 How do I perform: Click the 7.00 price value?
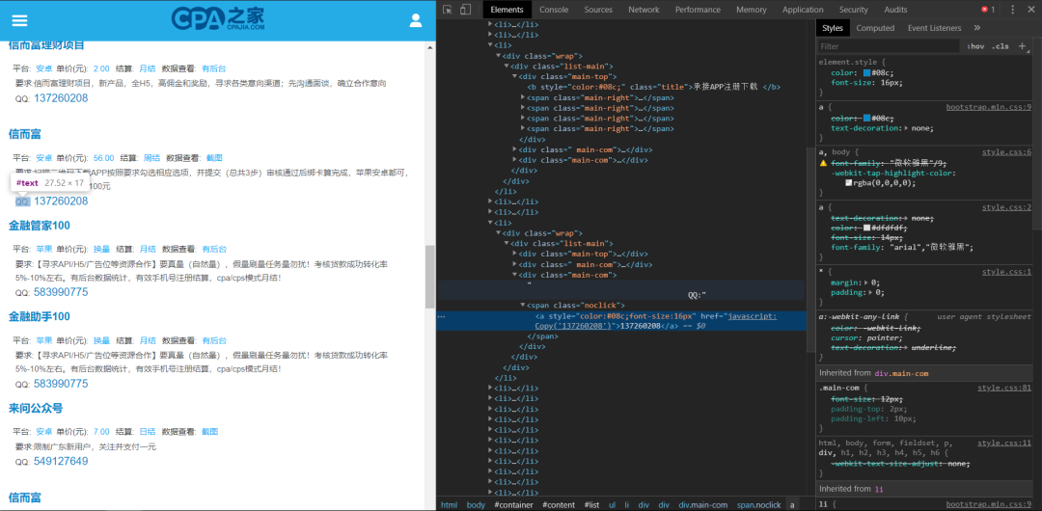(x=101, y=431)
